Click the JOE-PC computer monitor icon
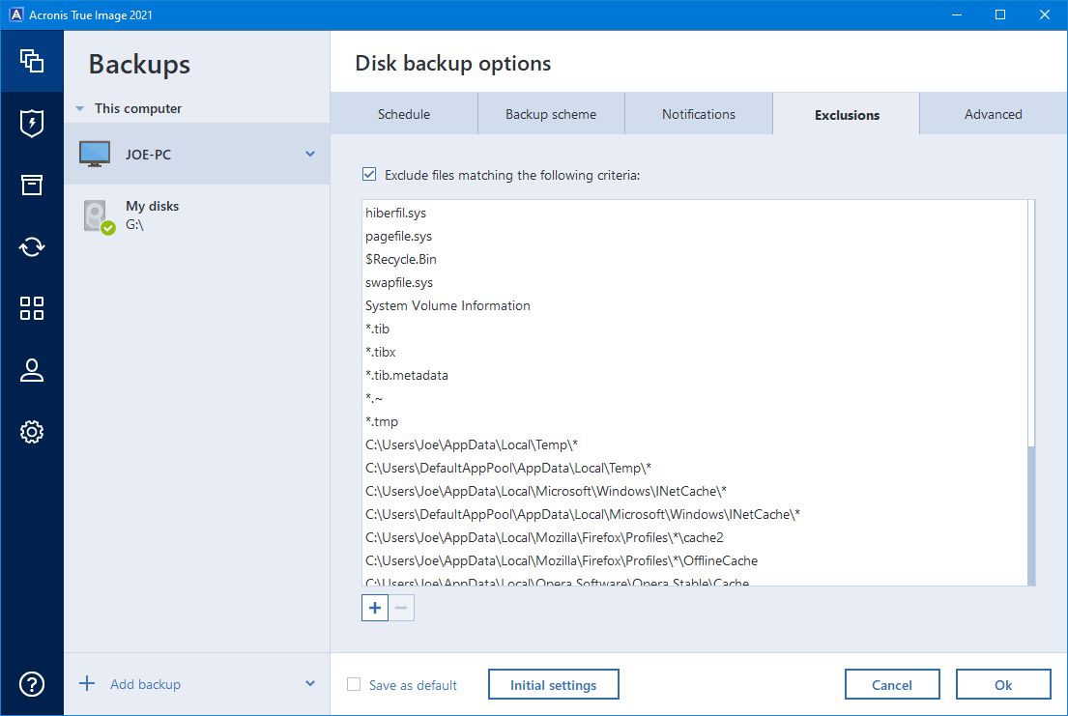Screen dimensions: 1068x716 point(94,154)
